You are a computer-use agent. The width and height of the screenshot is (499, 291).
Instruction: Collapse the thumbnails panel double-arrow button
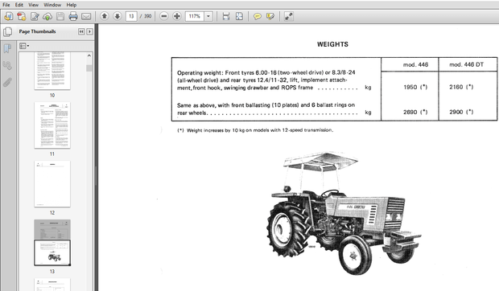(x=81, y=31)
